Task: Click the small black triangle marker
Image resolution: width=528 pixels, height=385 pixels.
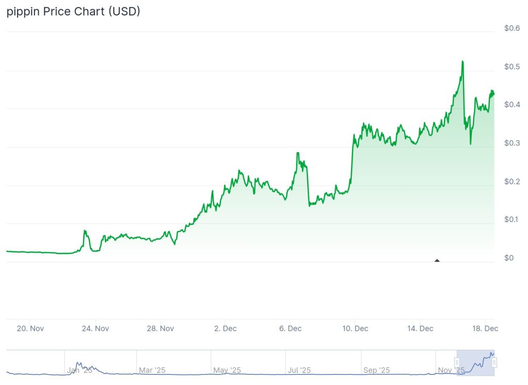Action: [x=437, y=260]
